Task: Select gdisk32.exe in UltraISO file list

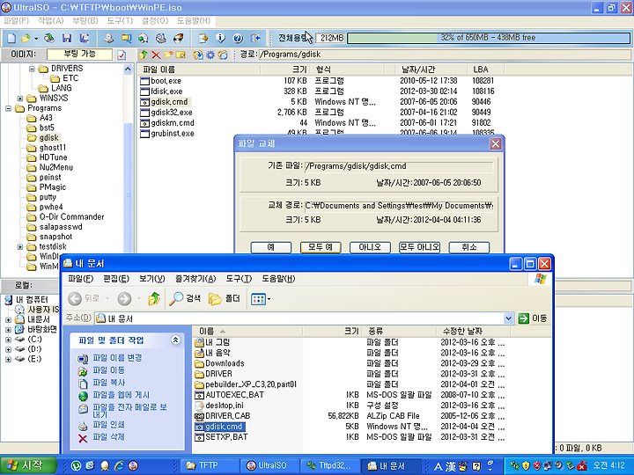Action: 172,113
